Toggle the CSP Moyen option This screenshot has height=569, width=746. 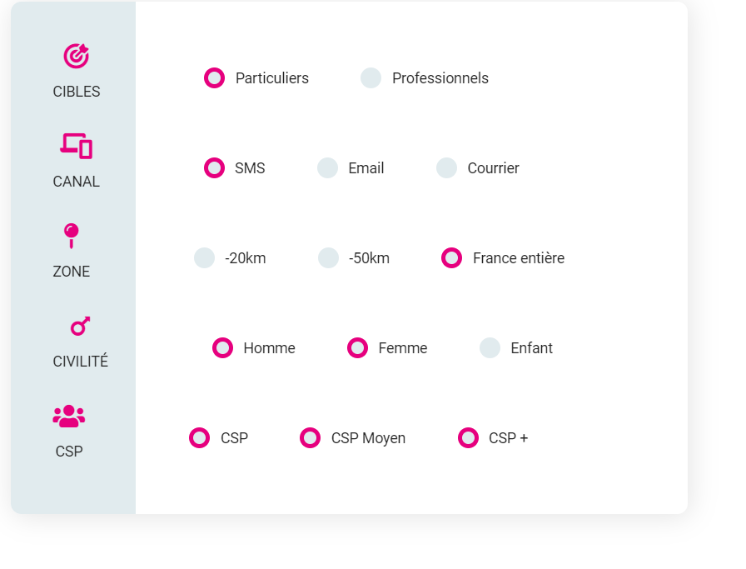311,438
